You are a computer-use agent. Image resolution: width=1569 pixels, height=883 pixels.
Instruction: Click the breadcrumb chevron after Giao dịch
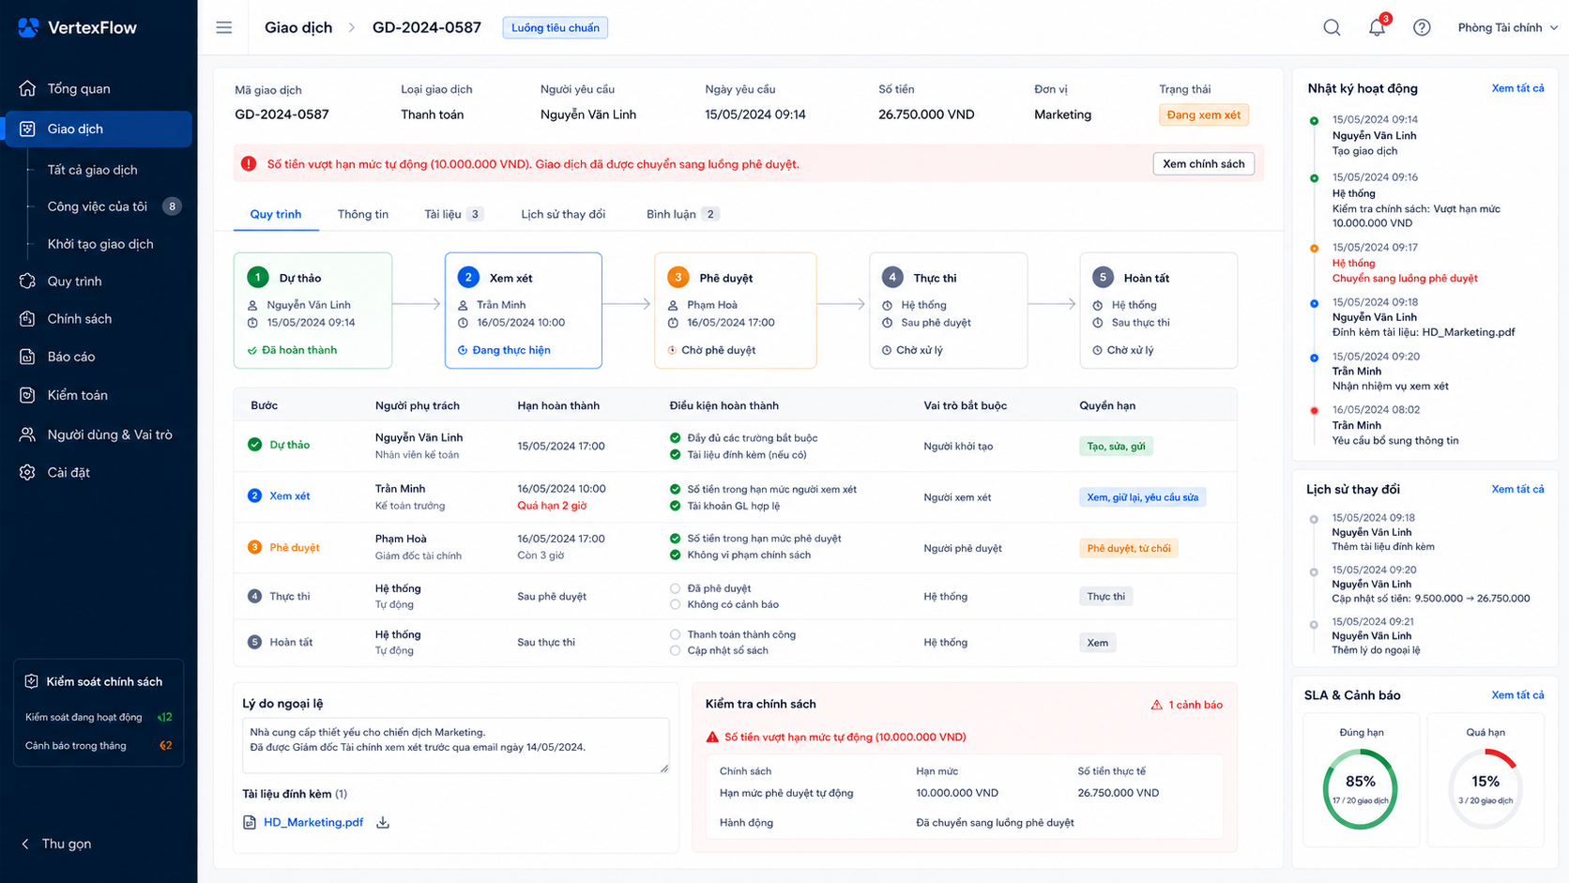(x=352, y=27)
